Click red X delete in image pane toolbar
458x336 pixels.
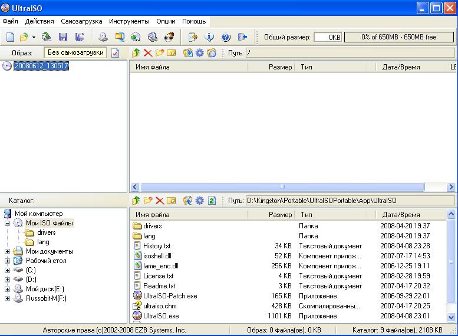(x=148, y=53)
